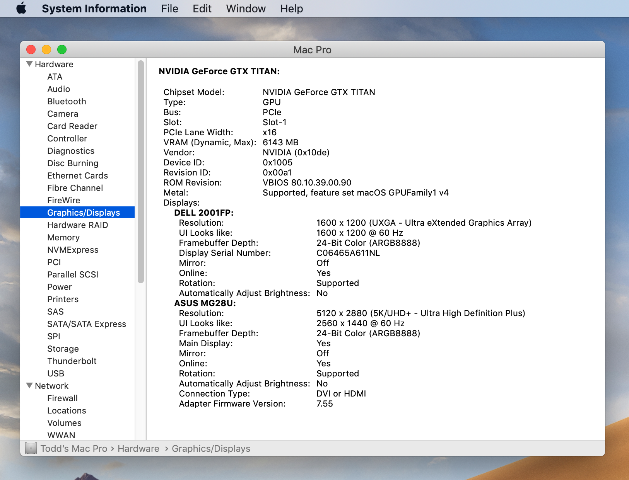Click the 5120 x 2880 resolution value
Image resolution: width=629 pixels, height=480 pixels.
coord(420,313)
